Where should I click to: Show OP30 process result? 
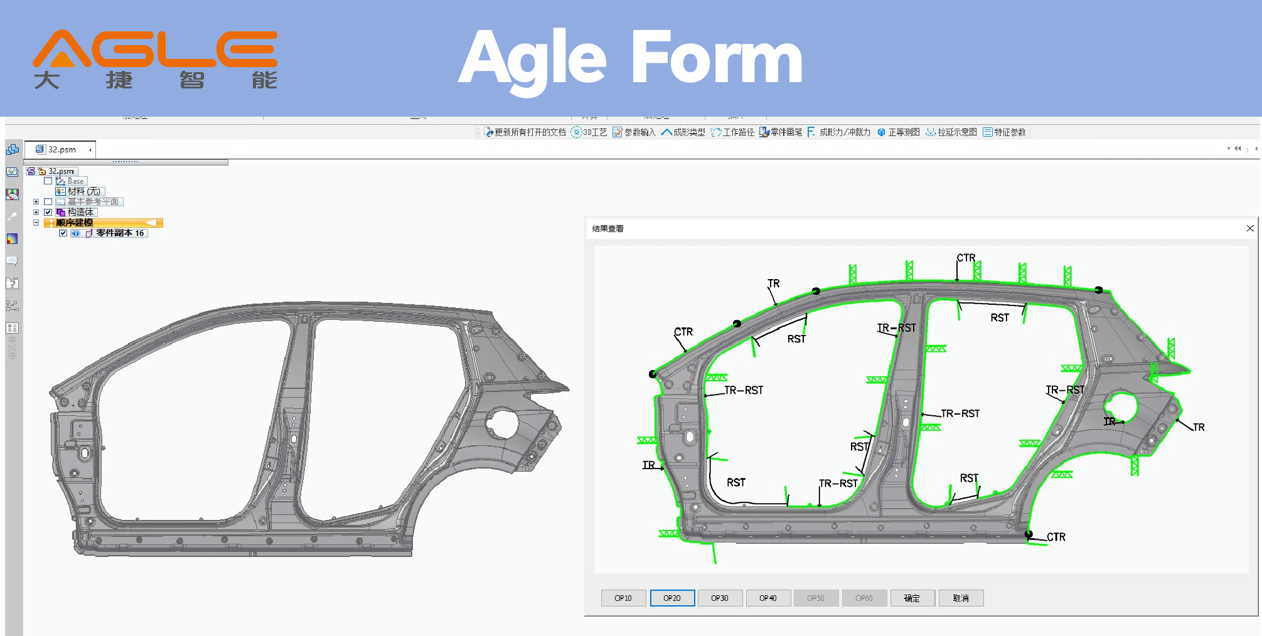pyautogui.click(x=720, y=598)
